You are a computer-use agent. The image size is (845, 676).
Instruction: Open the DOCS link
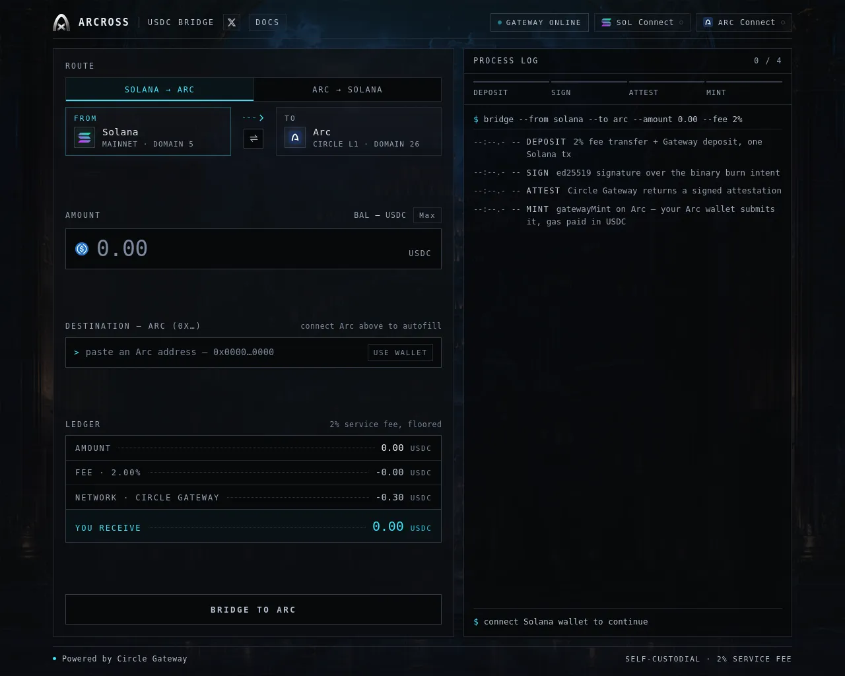click(267, 22)
